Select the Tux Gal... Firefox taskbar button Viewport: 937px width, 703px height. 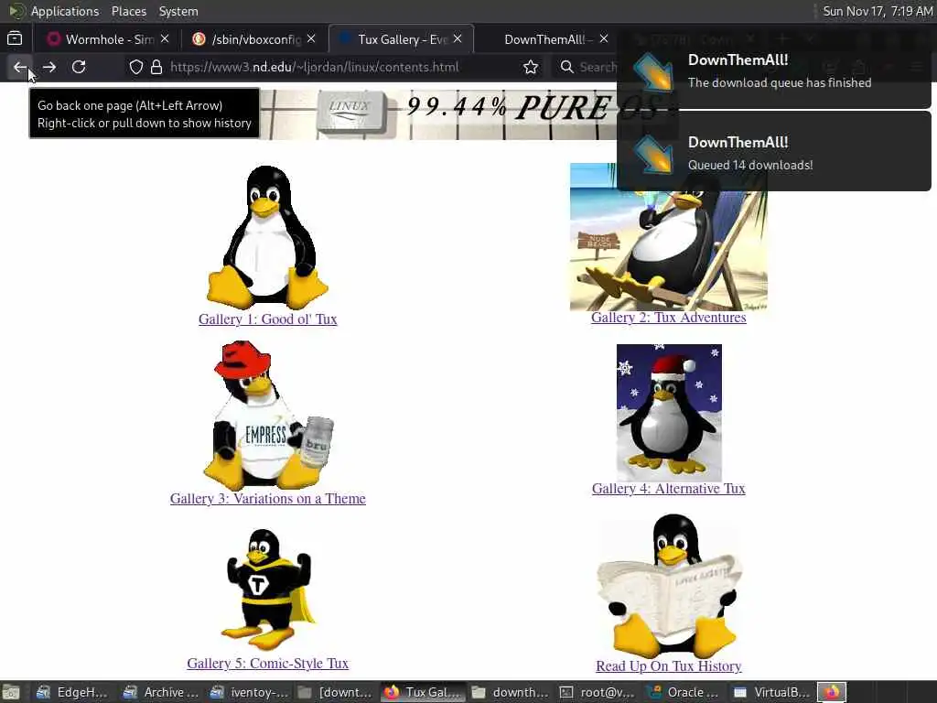coord(423,692)
